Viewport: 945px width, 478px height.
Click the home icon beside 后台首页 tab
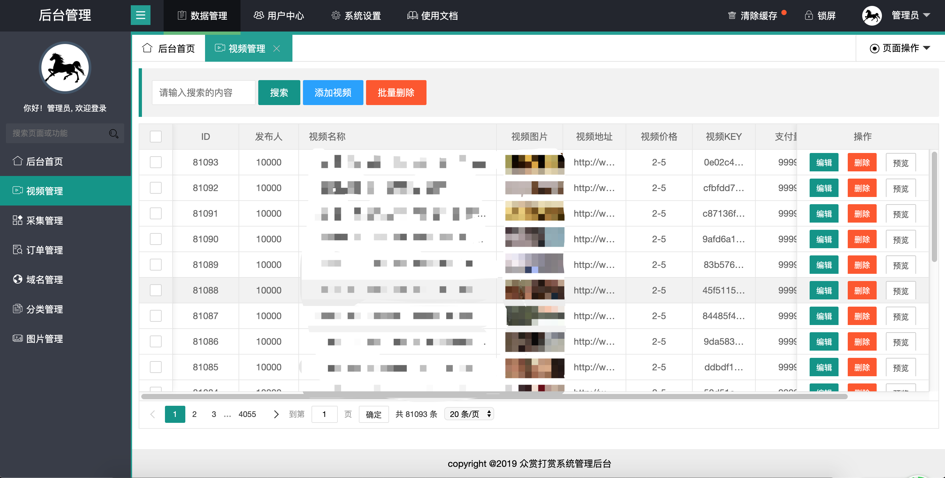click(147, 48)
